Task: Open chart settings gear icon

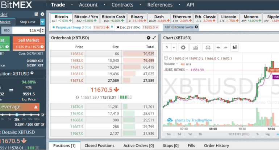Action: click(x=183, y=47)
